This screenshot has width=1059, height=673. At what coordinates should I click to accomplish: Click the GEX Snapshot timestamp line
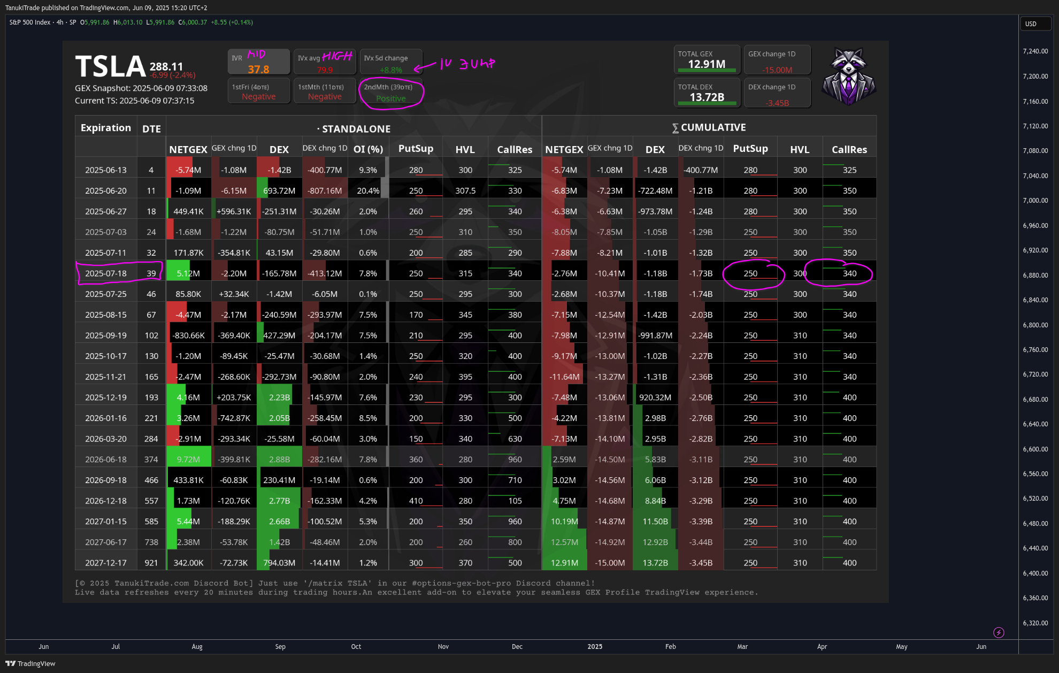pos(141,88)
